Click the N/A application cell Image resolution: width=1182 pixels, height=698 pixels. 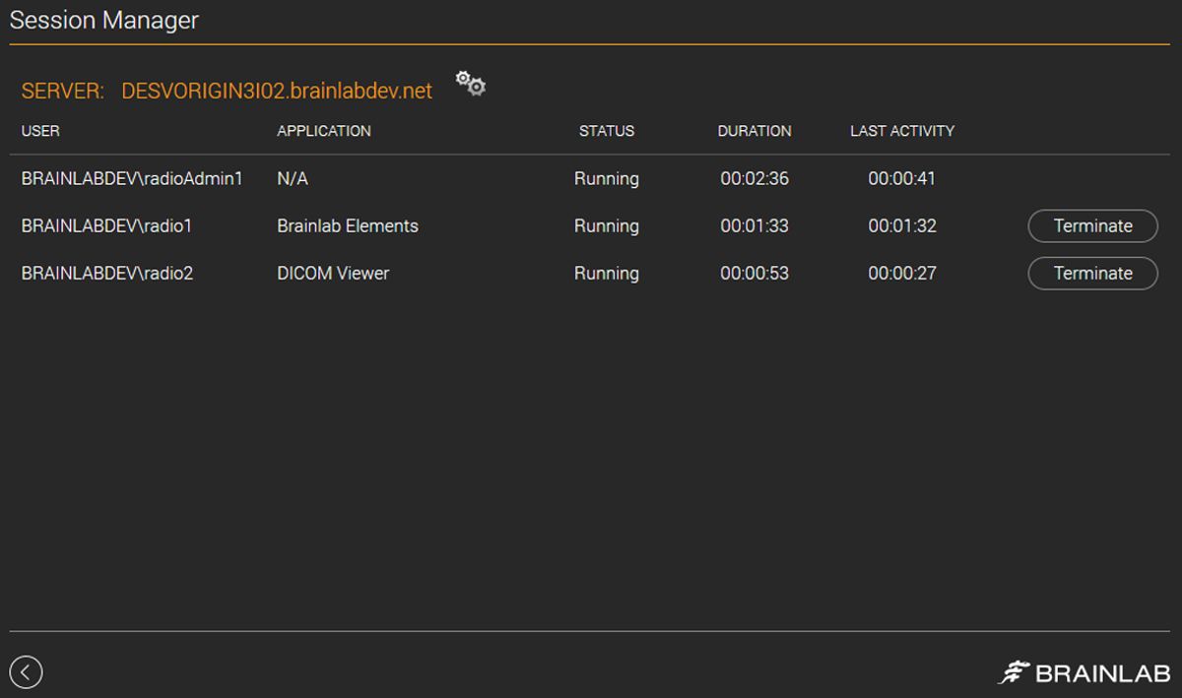tap(293, 179)
